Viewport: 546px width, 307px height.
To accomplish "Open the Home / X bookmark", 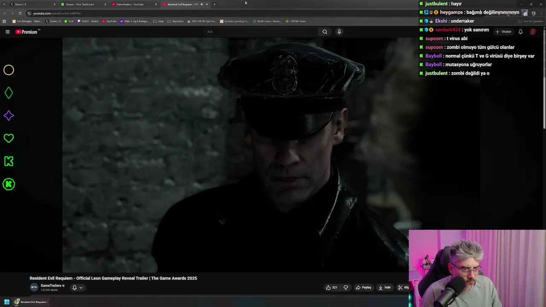I will coord(53,21).
